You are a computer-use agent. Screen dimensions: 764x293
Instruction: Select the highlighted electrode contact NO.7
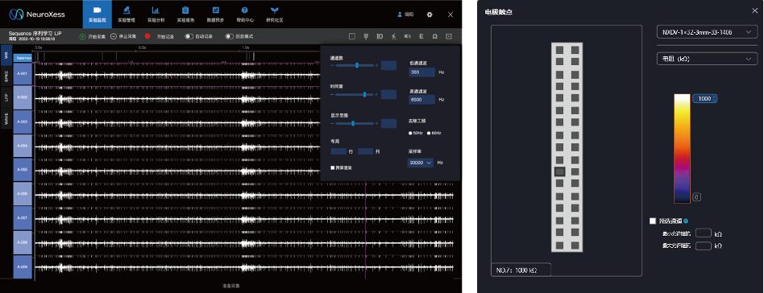point(560,171)
